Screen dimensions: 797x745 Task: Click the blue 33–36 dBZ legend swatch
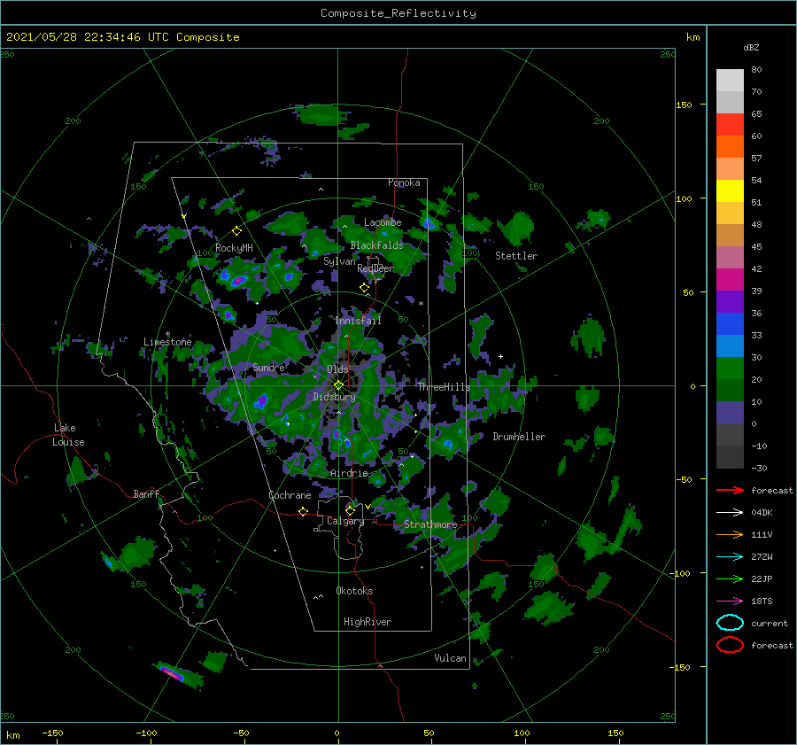730,323
